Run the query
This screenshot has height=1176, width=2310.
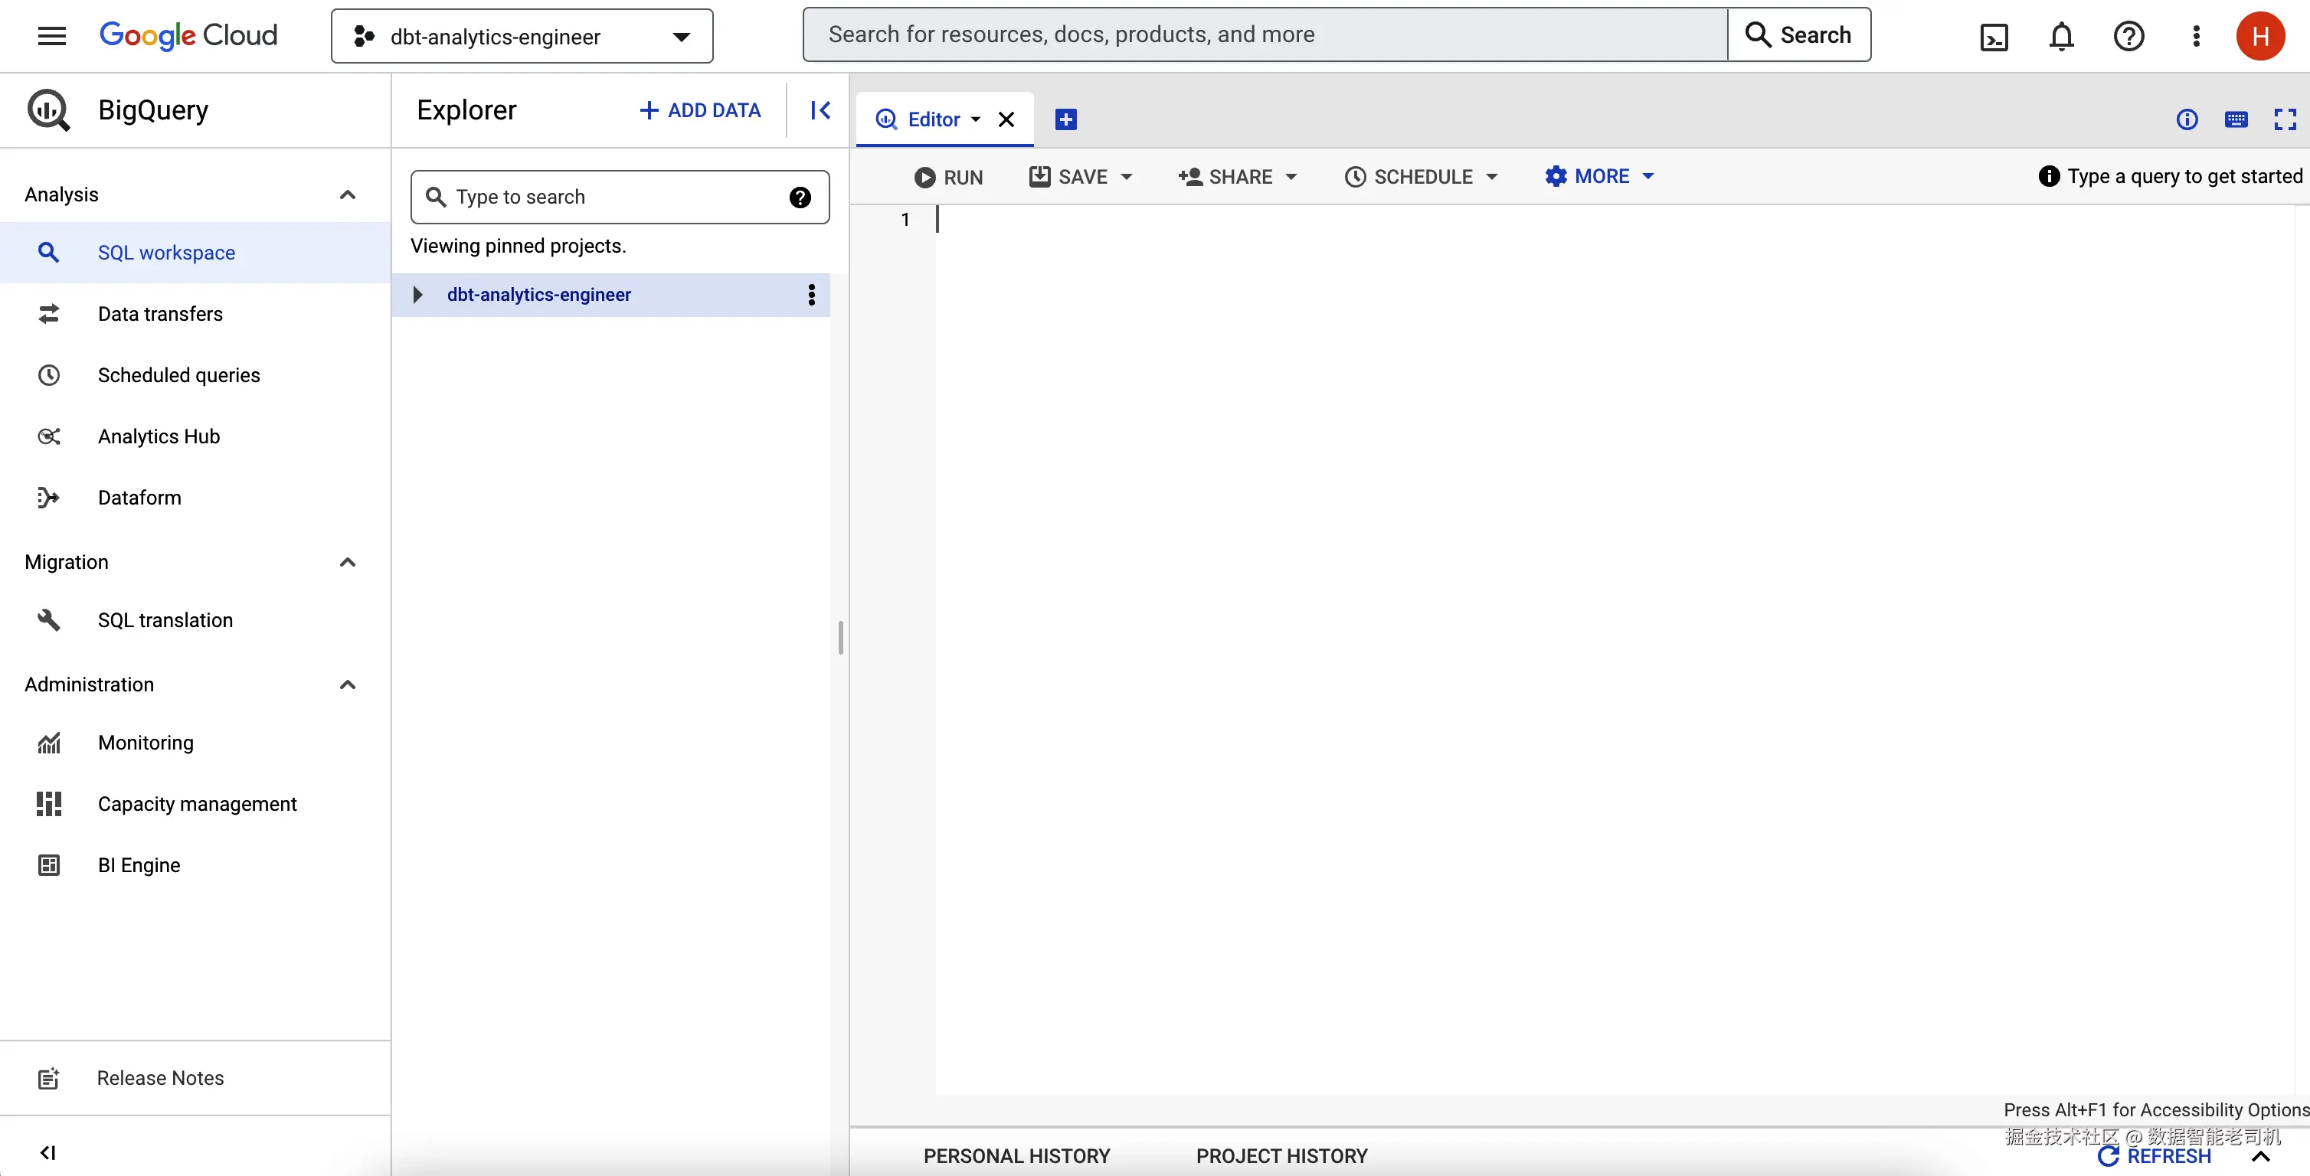(949, 178)
